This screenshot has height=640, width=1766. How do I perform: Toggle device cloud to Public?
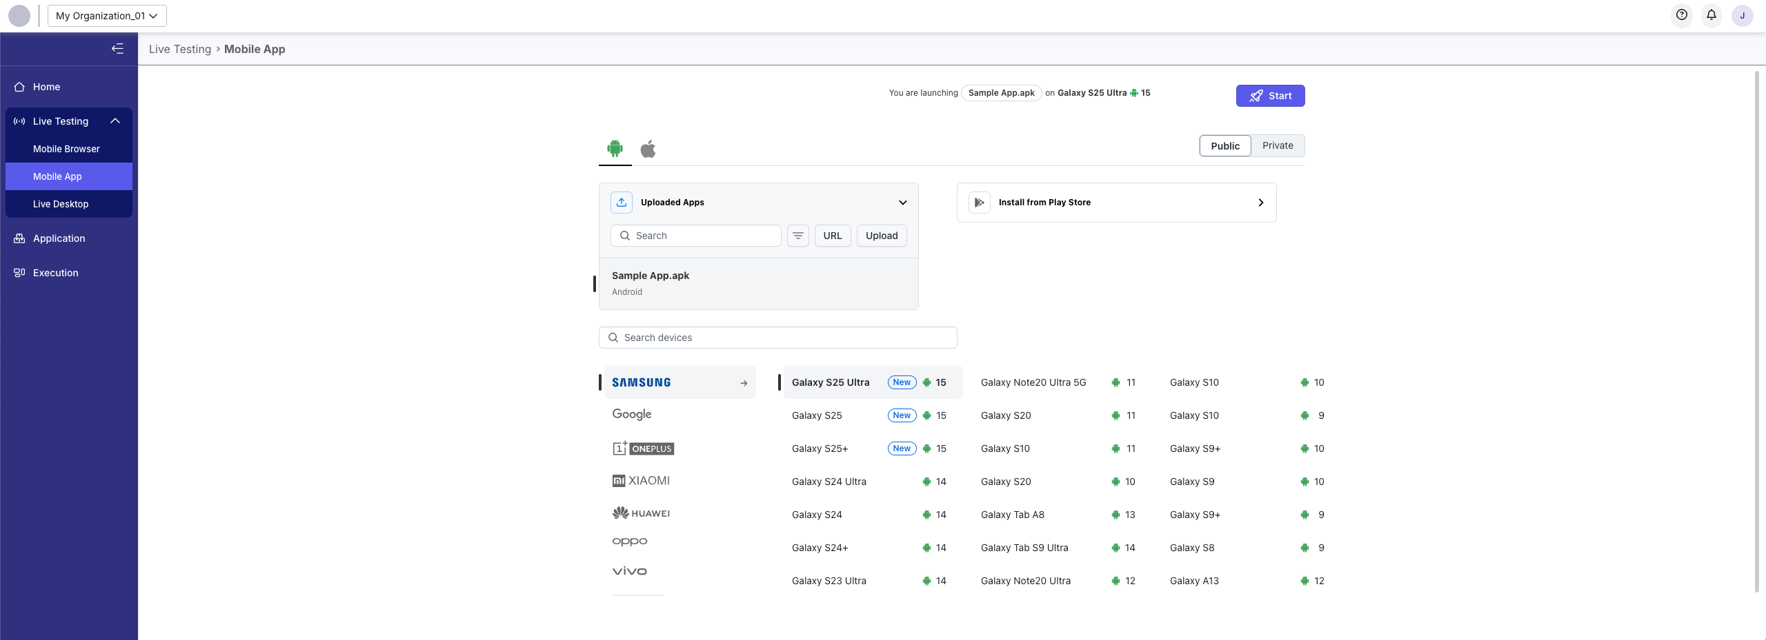[1224, 146]
